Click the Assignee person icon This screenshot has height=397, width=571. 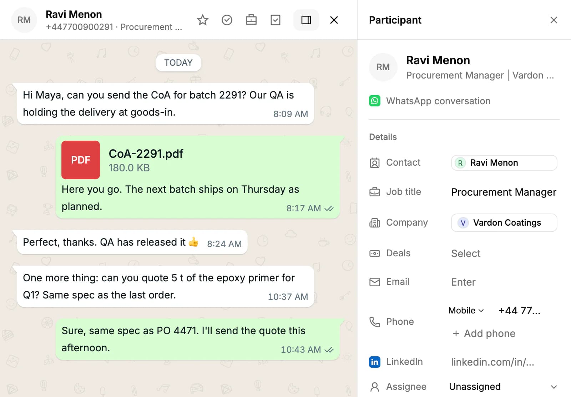click(x=375, y=387)
